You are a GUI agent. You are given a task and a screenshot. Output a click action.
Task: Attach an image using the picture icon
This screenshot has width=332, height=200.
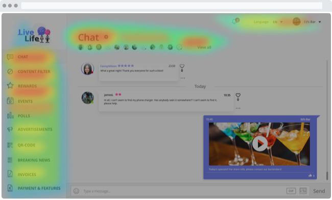[x=303, y=191]
